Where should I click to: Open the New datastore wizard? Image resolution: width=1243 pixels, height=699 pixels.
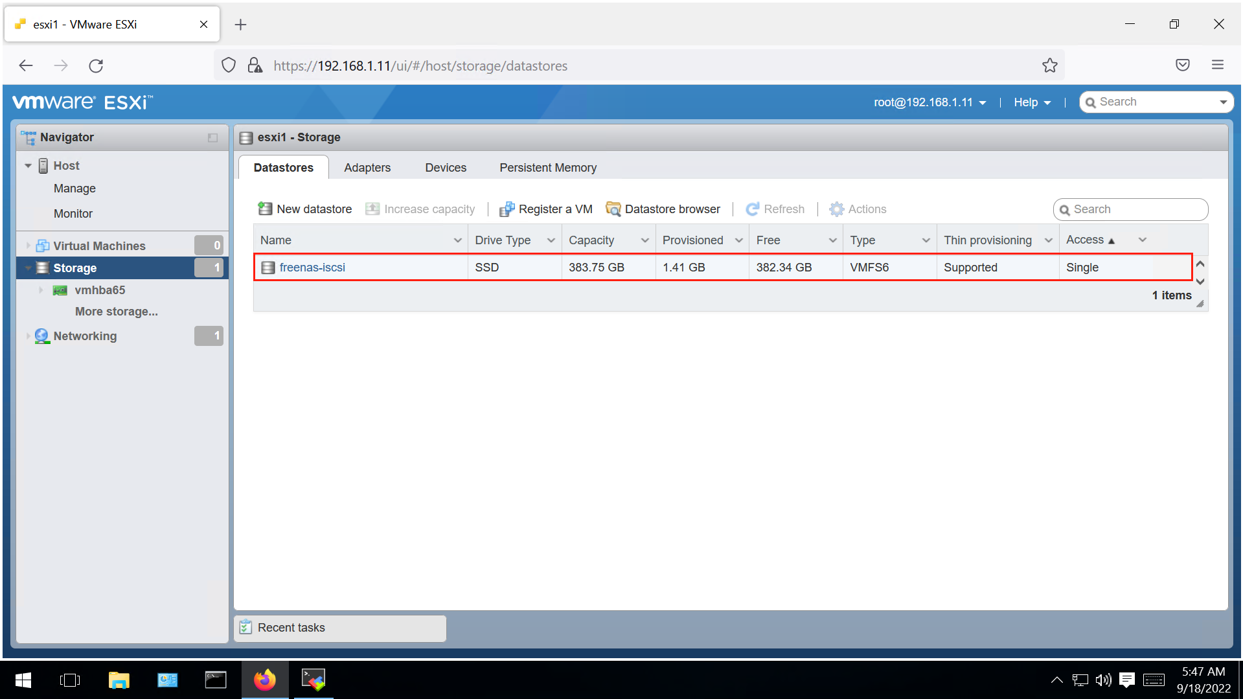pos(304,209)
